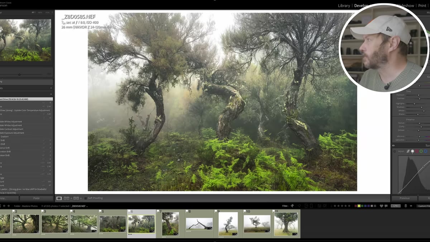This screenshot has width=430, height=242.
Task: Open the Print module tab
Action: click(x=422, y=6)
